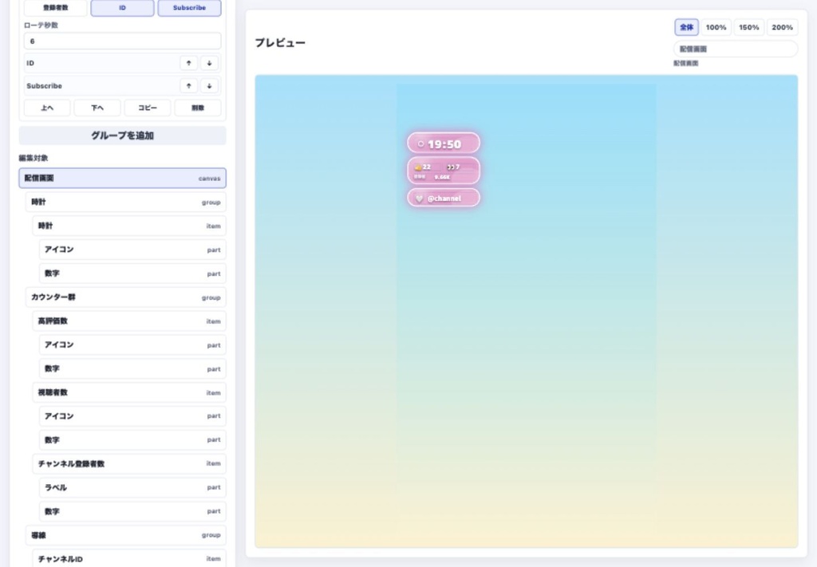Click the ローテ秒数 input showing 6
Viewport: 817px width, 567px height.
[122, 41]
